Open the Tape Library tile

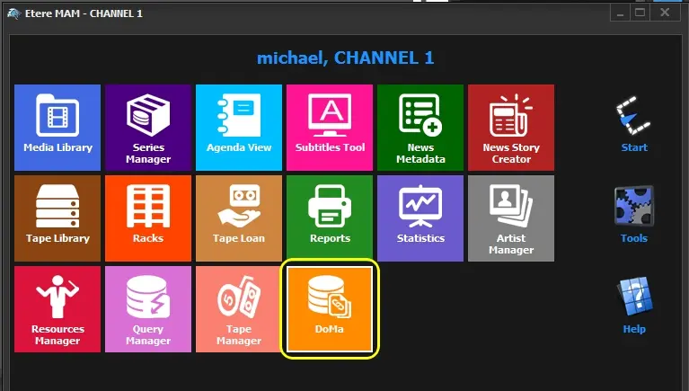[57, 218]
